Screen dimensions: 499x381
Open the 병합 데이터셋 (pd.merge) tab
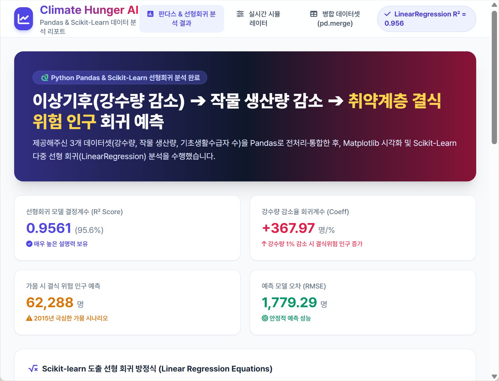pyautogui.click(x=335, y=19)
